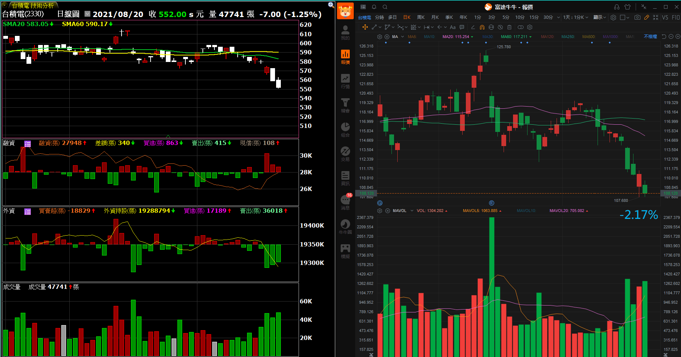
Task: Click 不複權 adjustment setting link
Action: pyautogui.click(x=650, y=37)
